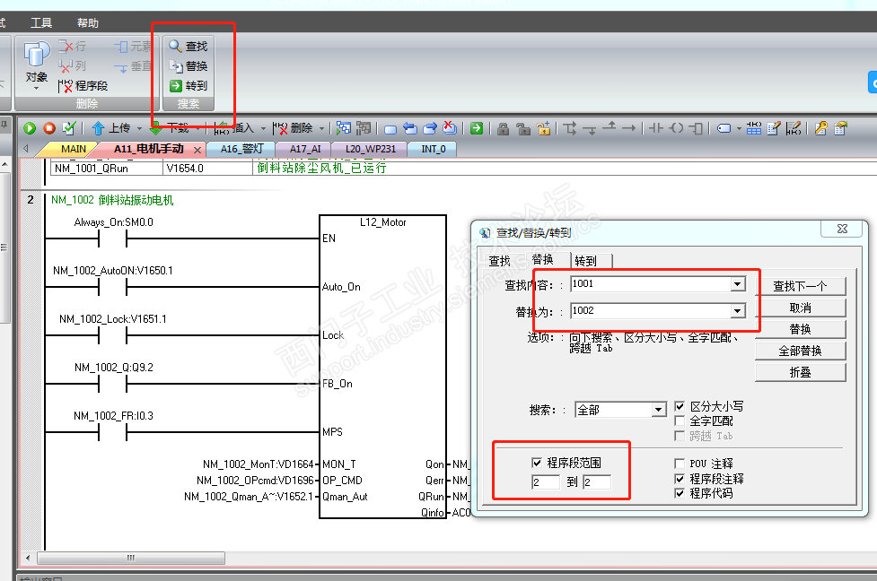Open the Find content (查找内容) dropdown arrow
The width and height of the screenshot is (877, 581).
[738, 284]
